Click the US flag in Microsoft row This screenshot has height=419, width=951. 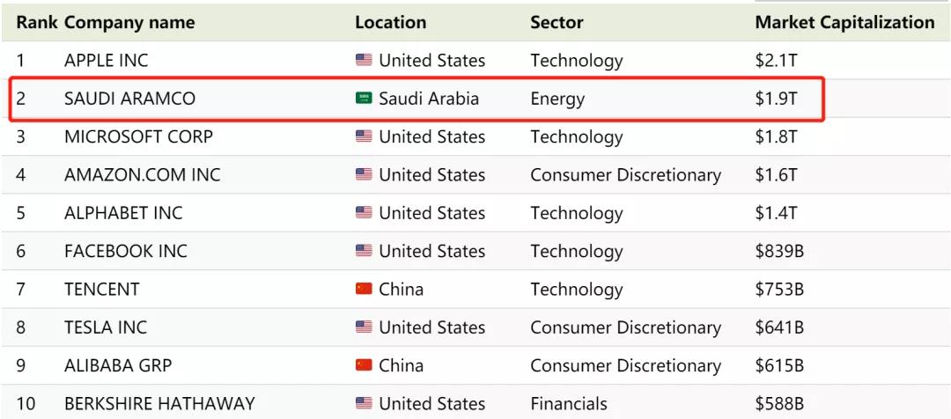point(364,136)
